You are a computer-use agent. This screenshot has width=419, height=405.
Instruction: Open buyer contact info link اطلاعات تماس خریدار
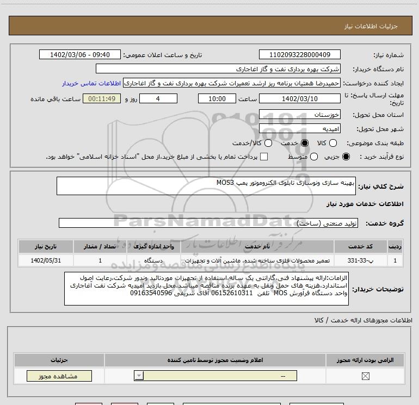pyautogui.click(x=91, y=83)
